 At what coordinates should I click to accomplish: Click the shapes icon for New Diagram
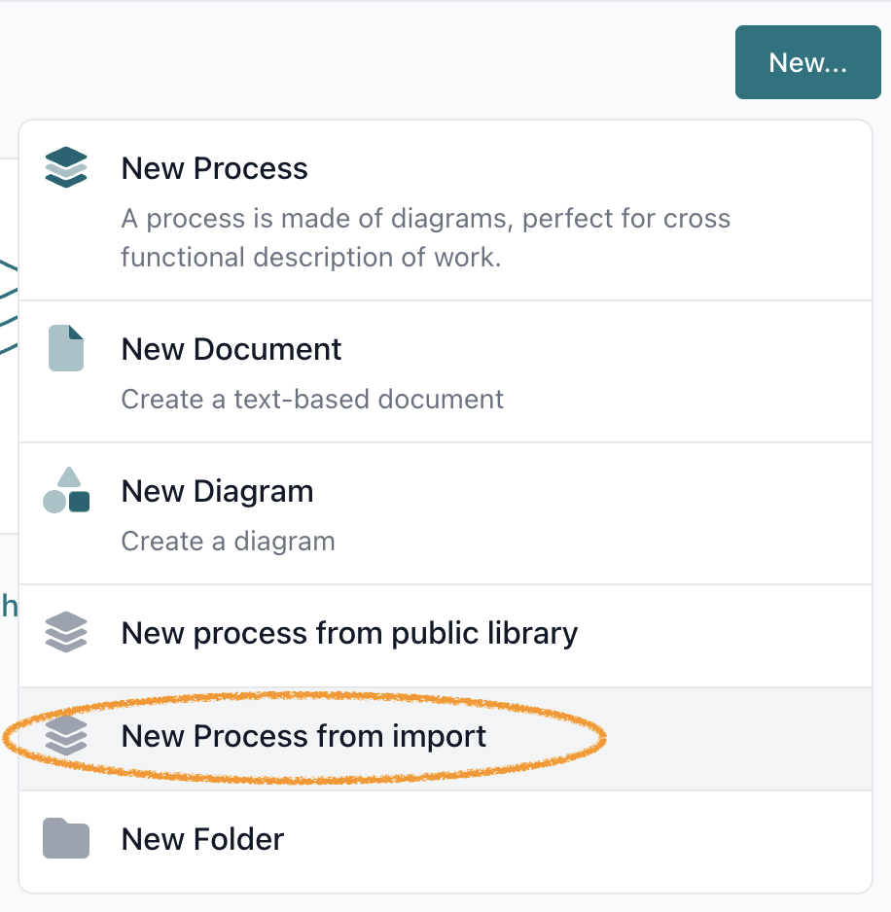66,490
